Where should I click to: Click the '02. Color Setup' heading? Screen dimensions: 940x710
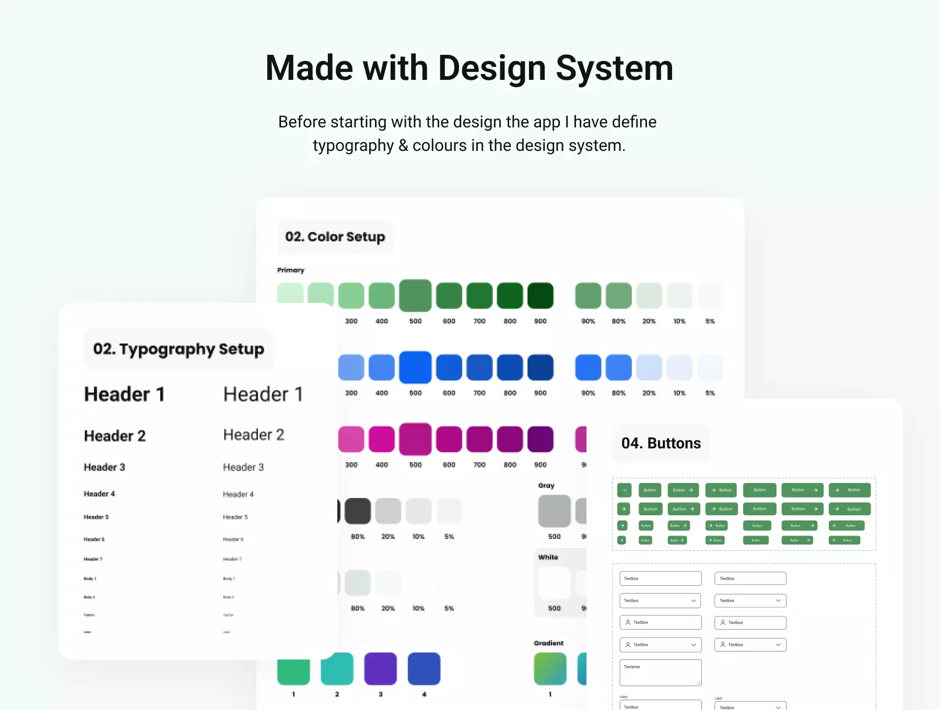click(x=335, y=237)
